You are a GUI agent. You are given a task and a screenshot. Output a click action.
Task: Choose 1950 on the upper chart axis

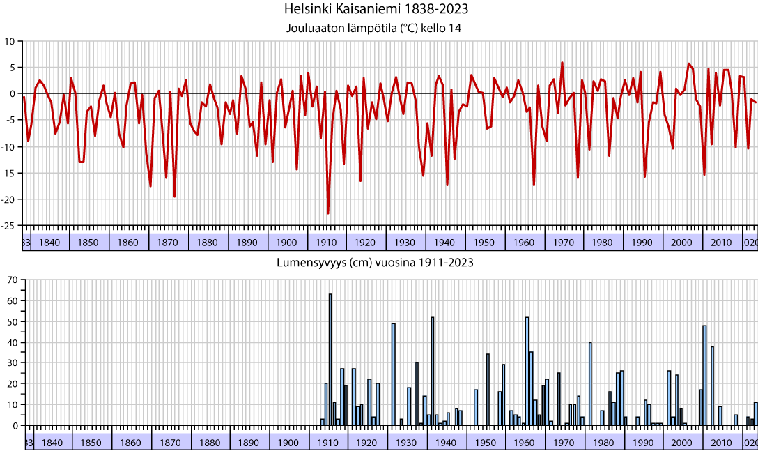coord(484,243)
